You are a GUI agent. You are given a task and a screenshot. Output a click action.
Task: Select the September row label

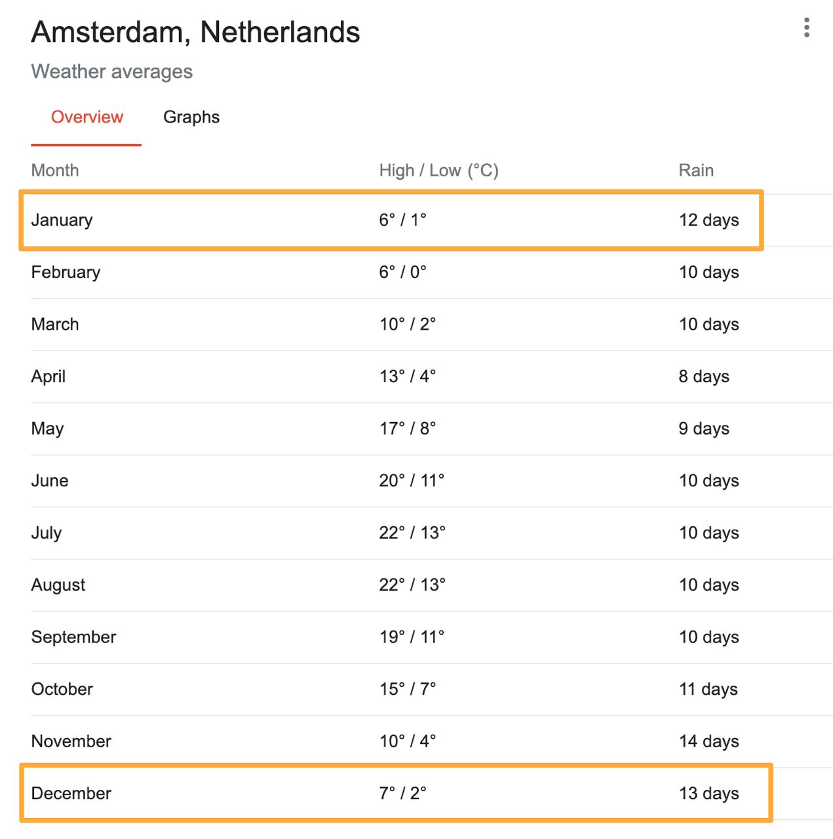[73, 637]
